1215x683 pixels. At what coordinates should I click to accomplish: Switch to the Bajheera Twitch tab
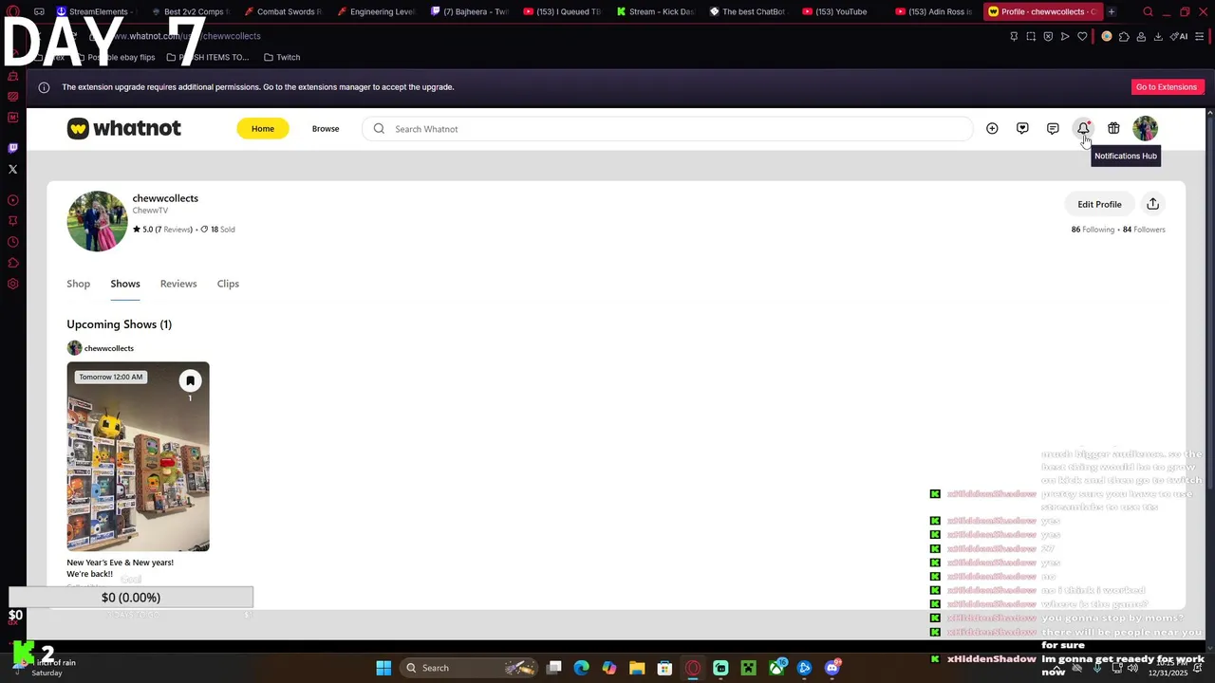(x=469, y=11)
